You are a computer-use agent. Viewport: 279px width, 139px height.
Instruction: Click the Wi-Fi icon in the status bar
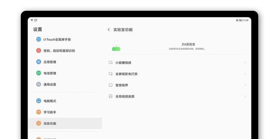[32, 20]
